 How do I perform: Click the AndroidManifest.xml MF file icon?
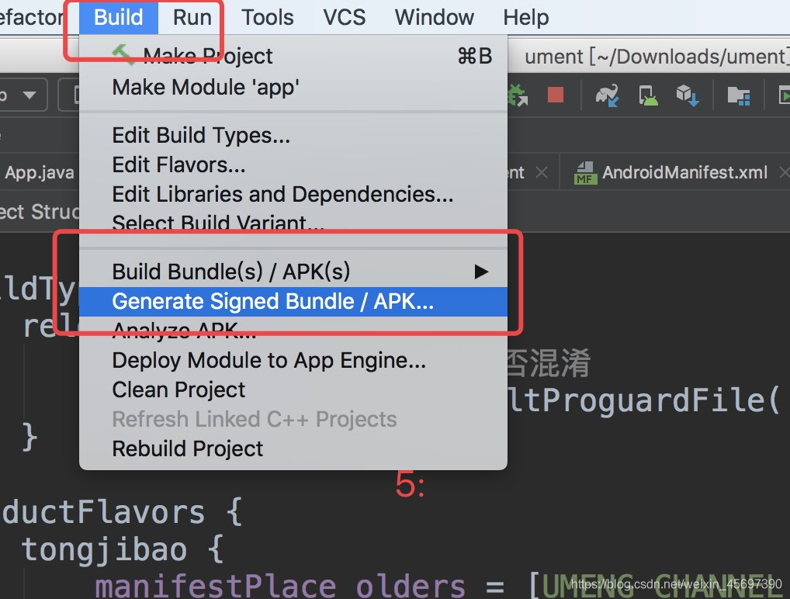pos(585,173)
